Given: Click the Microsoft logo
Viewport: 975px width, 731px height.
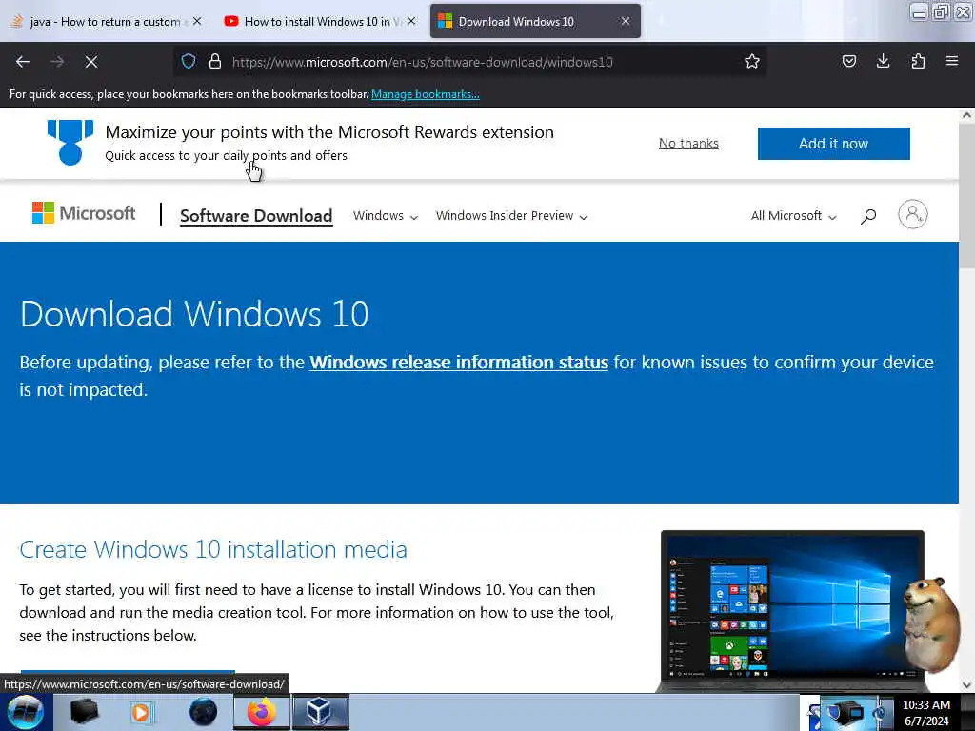Looking at the screenshot, I should (84, 213).
